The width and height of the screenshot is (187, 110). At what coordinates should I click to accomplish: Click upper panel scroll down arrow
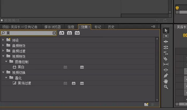[x=170, y=12]
